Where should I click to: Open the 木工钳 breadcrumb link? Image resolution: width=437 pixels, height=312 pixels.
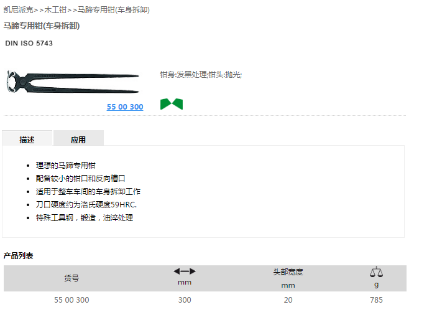(55, 10)
